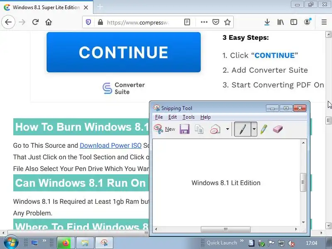Click the 17:04 taskbar clock
This screenshot has height=249, width=332.
(312, 243)
